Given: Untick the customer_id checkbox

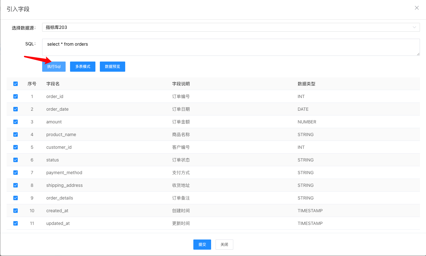Looking at the screenshot, I should [x=16, y=147].
